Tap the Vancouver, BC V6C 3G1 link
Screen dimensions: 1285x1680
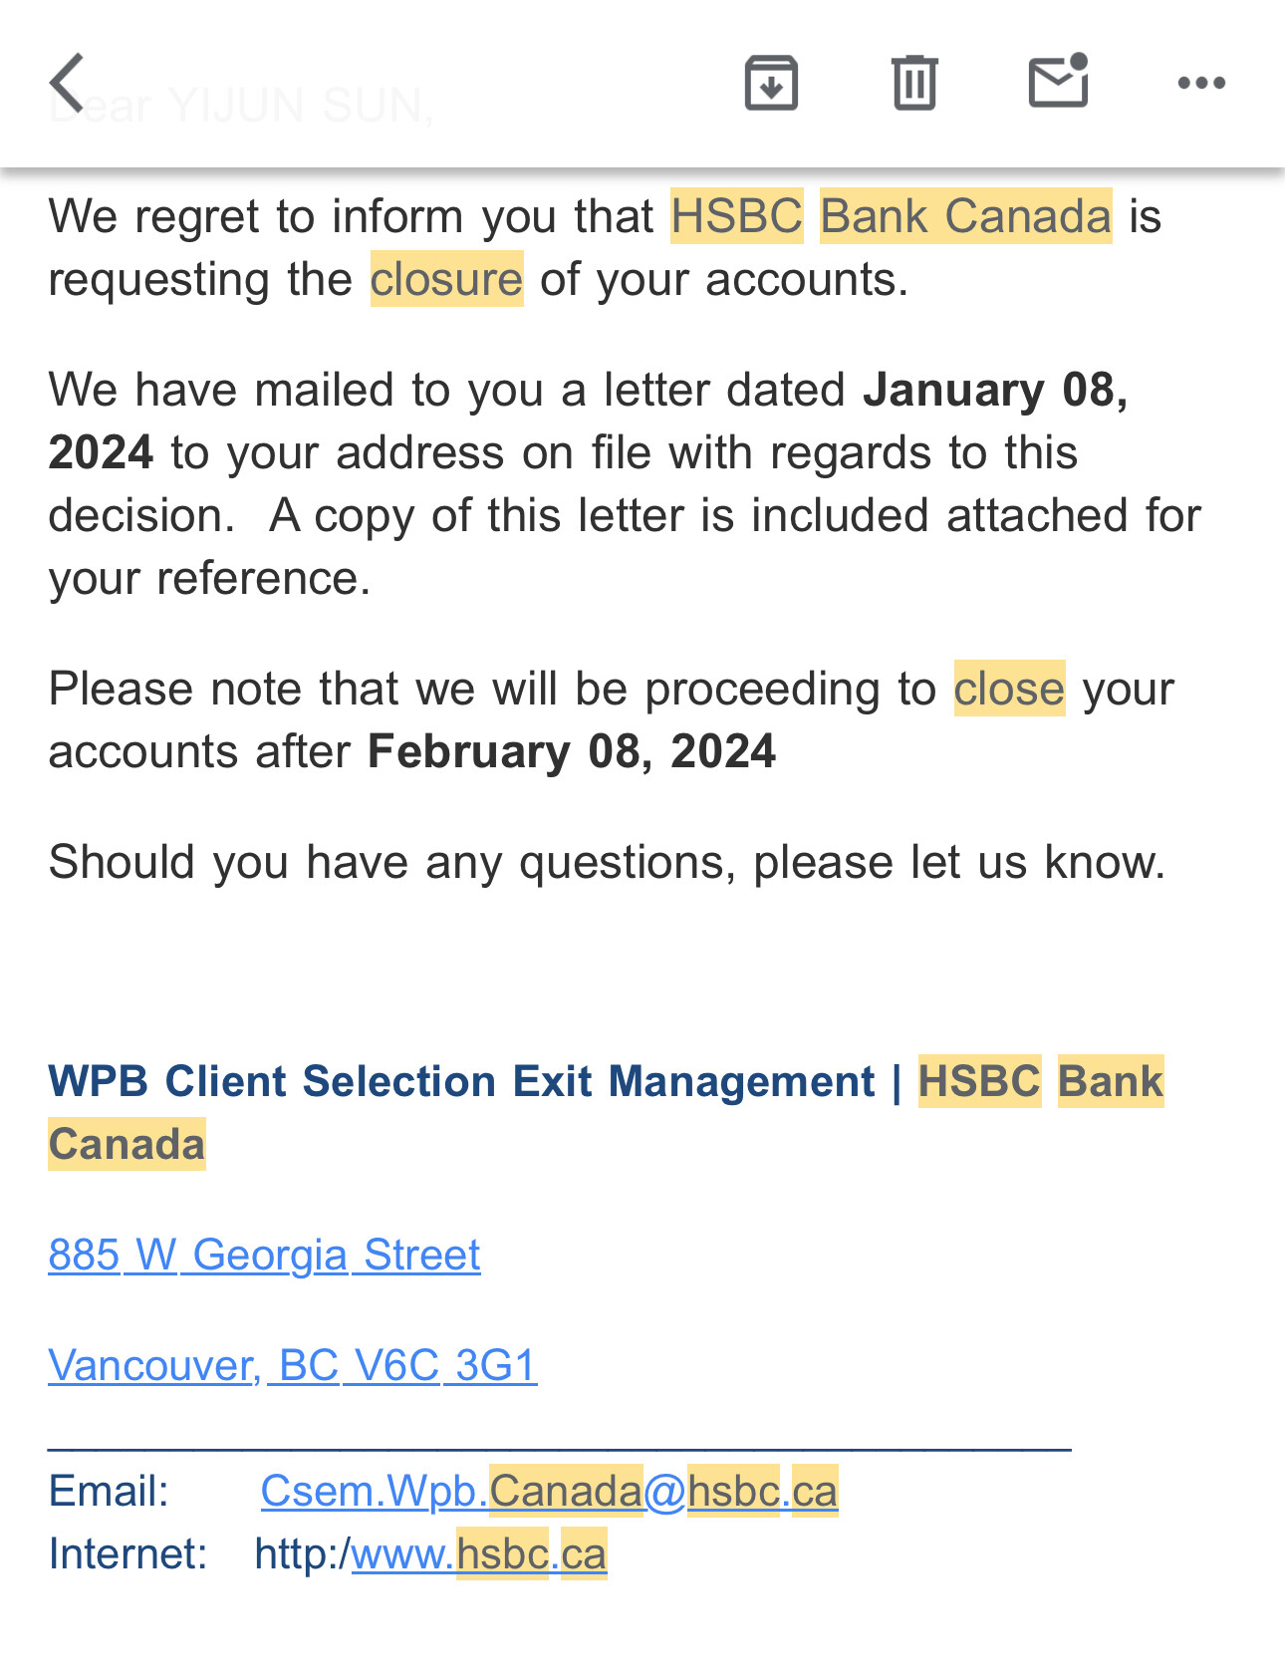pyautogui.click(x=292, y=1365)
